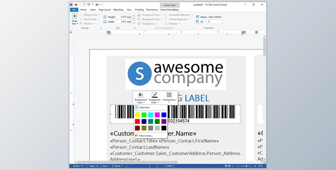Select the Automatic color option
This screenshot has height=170, width=336.
pyautogui.click(x=151, y=107)
